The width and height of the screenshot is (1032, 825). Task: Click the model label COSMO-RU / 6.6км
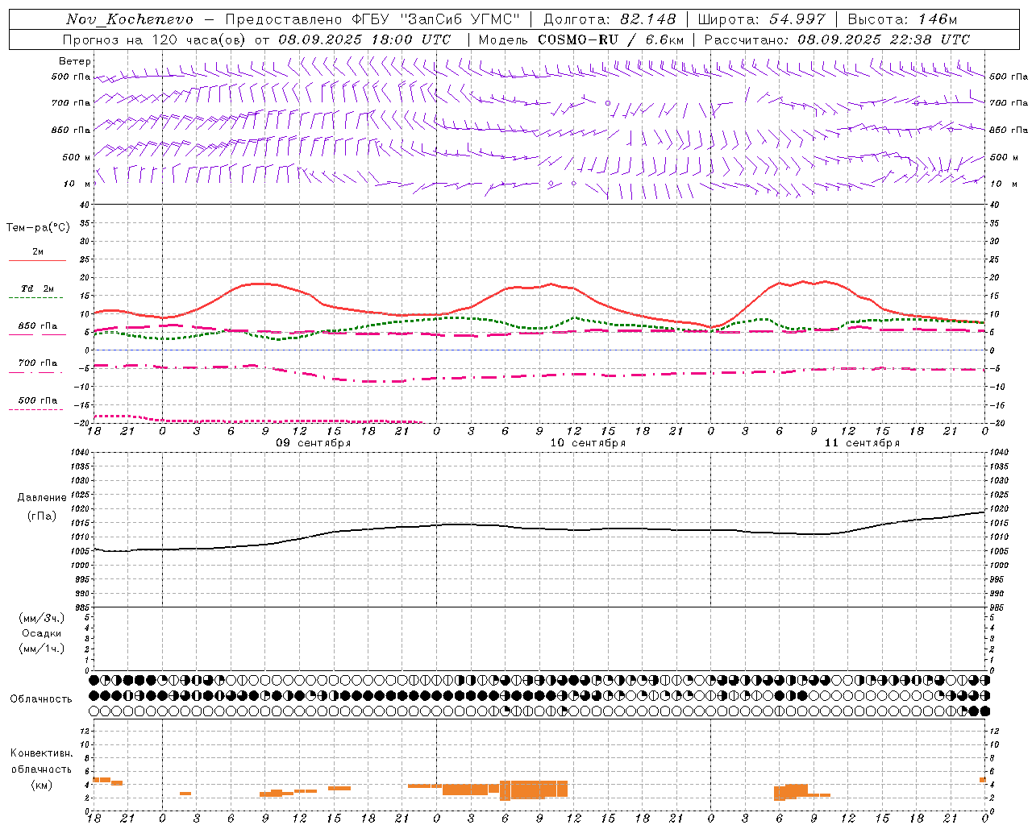click(611, 39)
